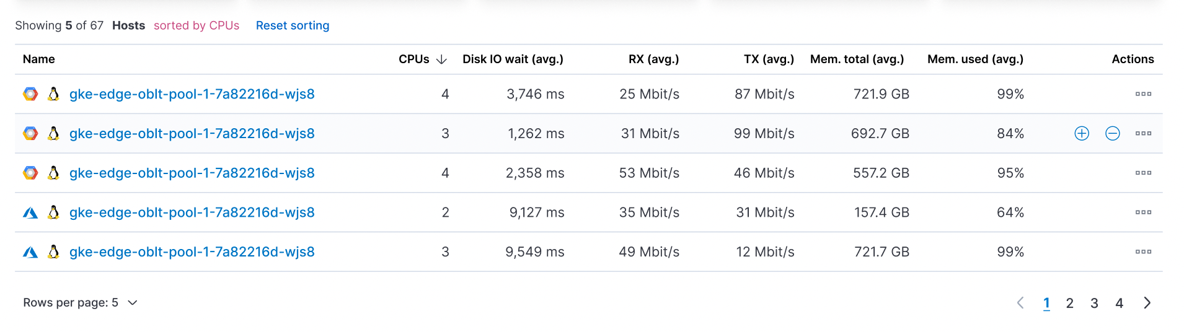Sort table by Mem. used (avg.) column
This screenshot has height=332, width=1184.
[x=975, y=59]
